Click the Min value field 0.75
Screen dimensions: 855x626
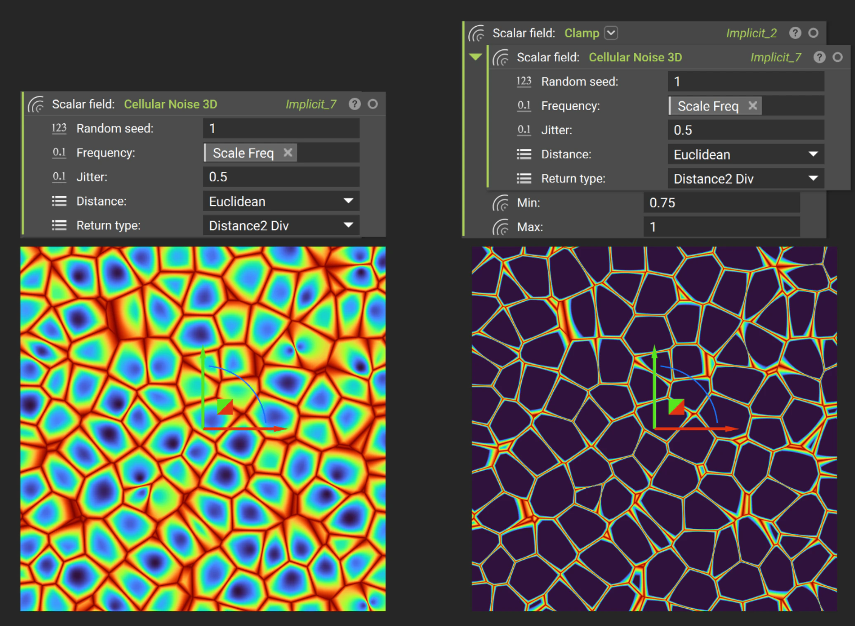721,203
